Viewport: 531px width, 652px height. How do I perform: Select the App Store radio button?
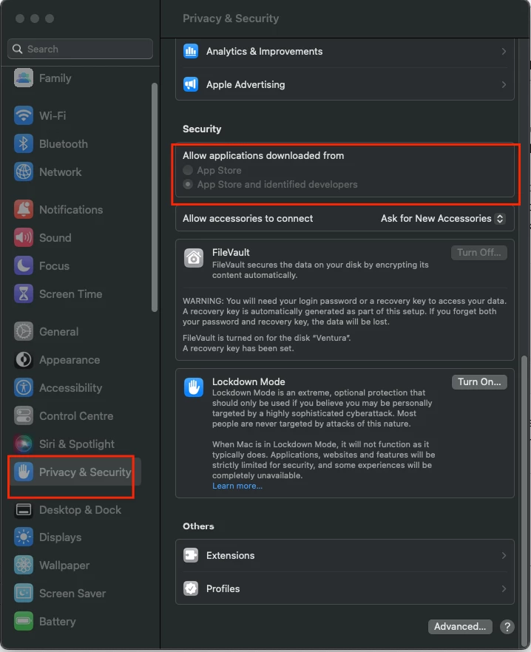point(188,170)
